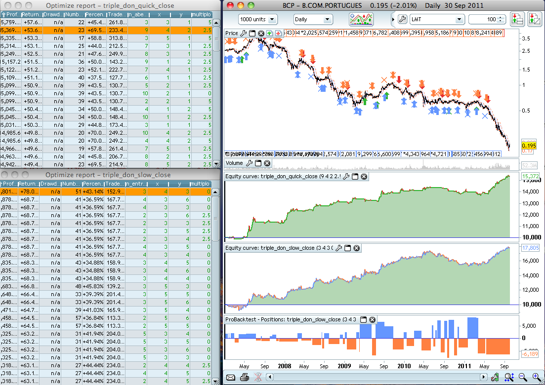Click the chart properties candlestick wrench icon
The image size is (545, 385).
495,377
